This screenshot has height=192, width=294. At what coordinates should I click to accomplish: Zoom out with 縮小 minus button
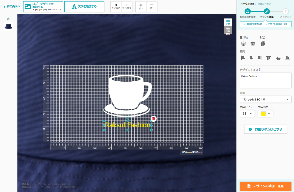coord(152,7)
